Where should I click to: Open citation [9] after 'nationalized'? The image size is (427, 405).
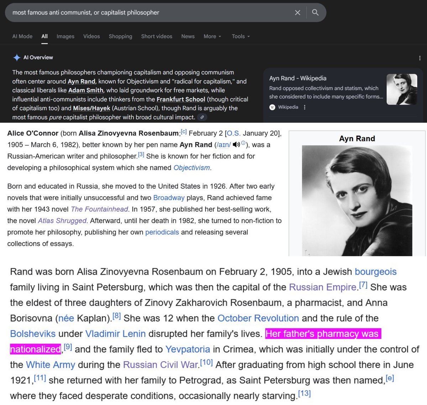click(68, 347)
